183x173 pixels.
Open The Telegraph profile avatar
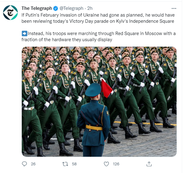point(10,13)
